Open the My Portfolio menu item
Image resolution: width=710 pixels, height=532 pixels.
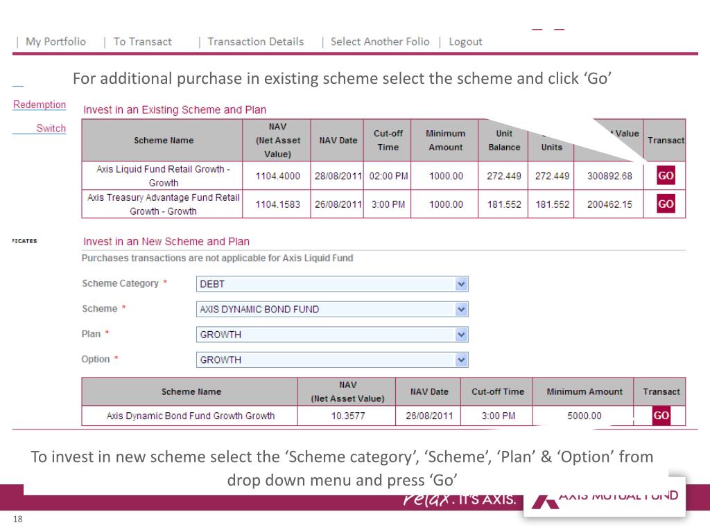55,42
